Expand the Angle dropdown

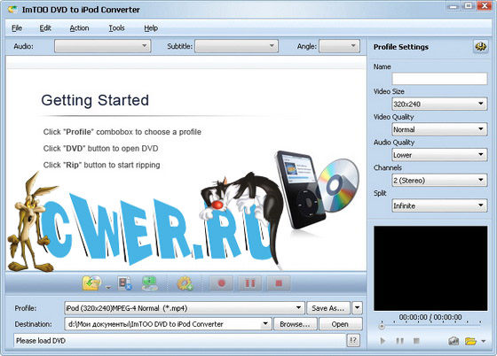click(339, 46)
